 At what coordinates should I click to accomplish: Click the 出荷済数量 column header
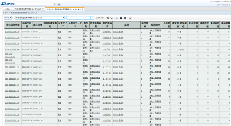click(x=193, y=25)
